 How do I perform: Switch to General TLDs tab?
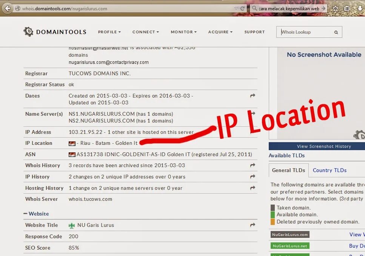[288, 170]
